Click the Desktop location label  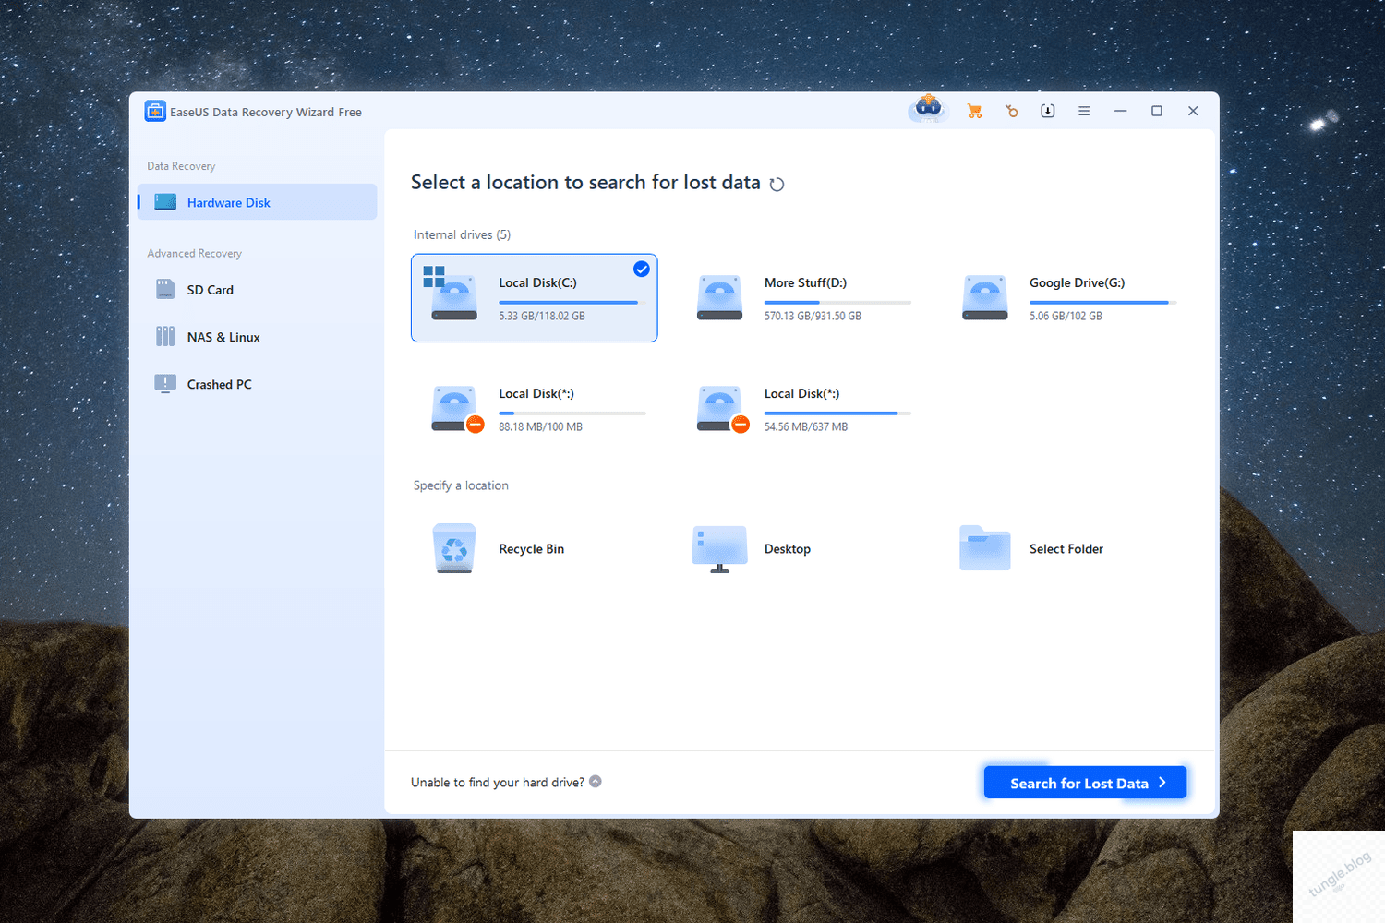point(788,548)
